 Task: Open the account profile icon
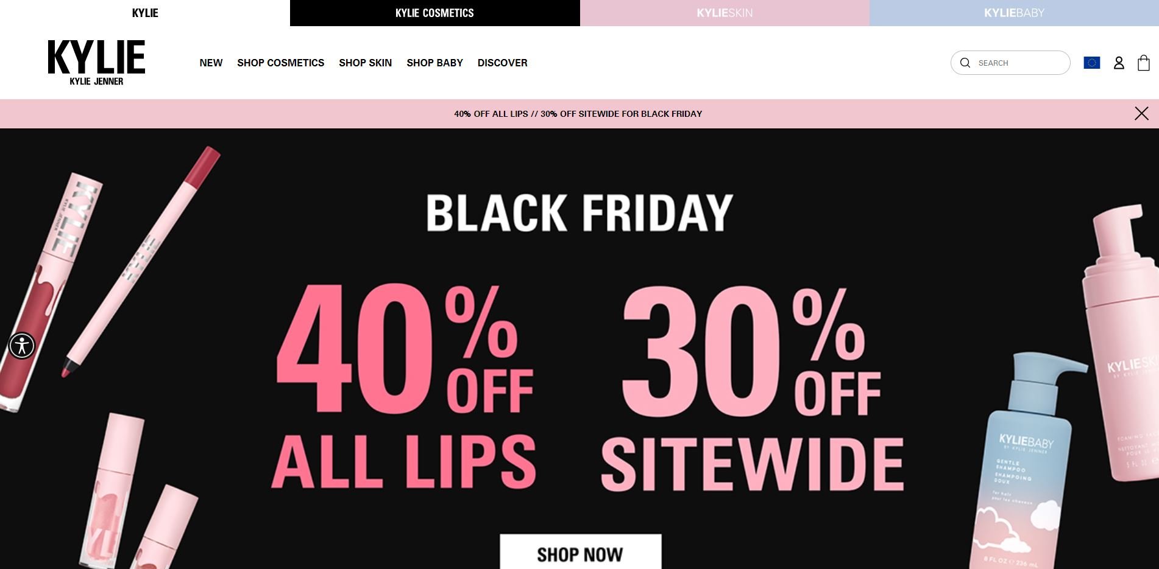point(1119,63)
